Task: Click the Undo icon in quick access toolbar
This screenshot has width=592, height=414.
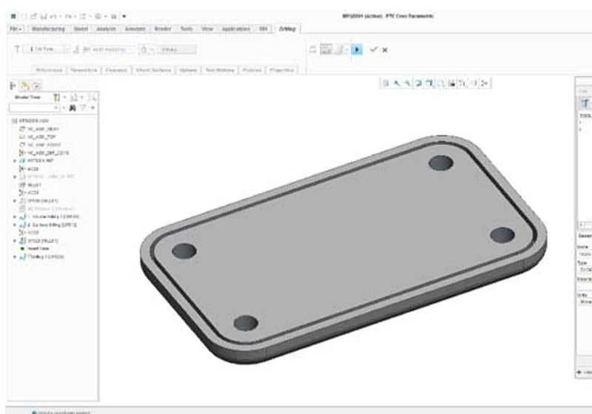Action: (53, 16)
